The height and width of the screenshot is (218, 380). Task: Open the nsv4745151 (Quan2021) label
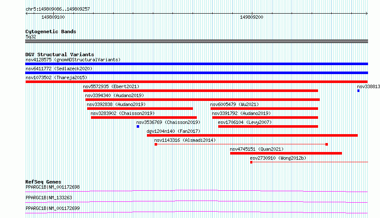click(257, 149)
